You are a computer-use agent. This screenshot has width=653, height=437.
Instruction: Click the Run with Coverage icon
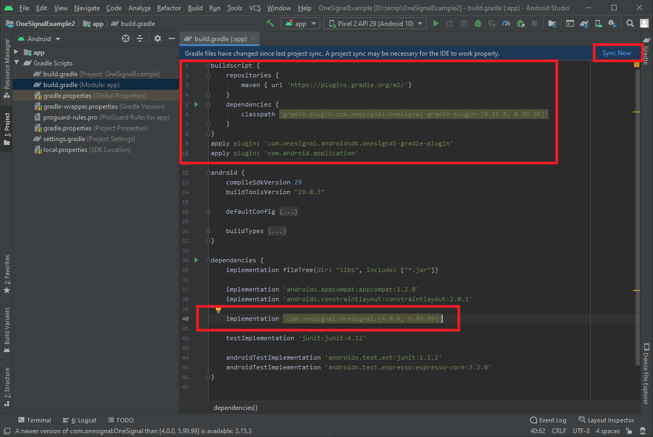[x=492, y=23]
